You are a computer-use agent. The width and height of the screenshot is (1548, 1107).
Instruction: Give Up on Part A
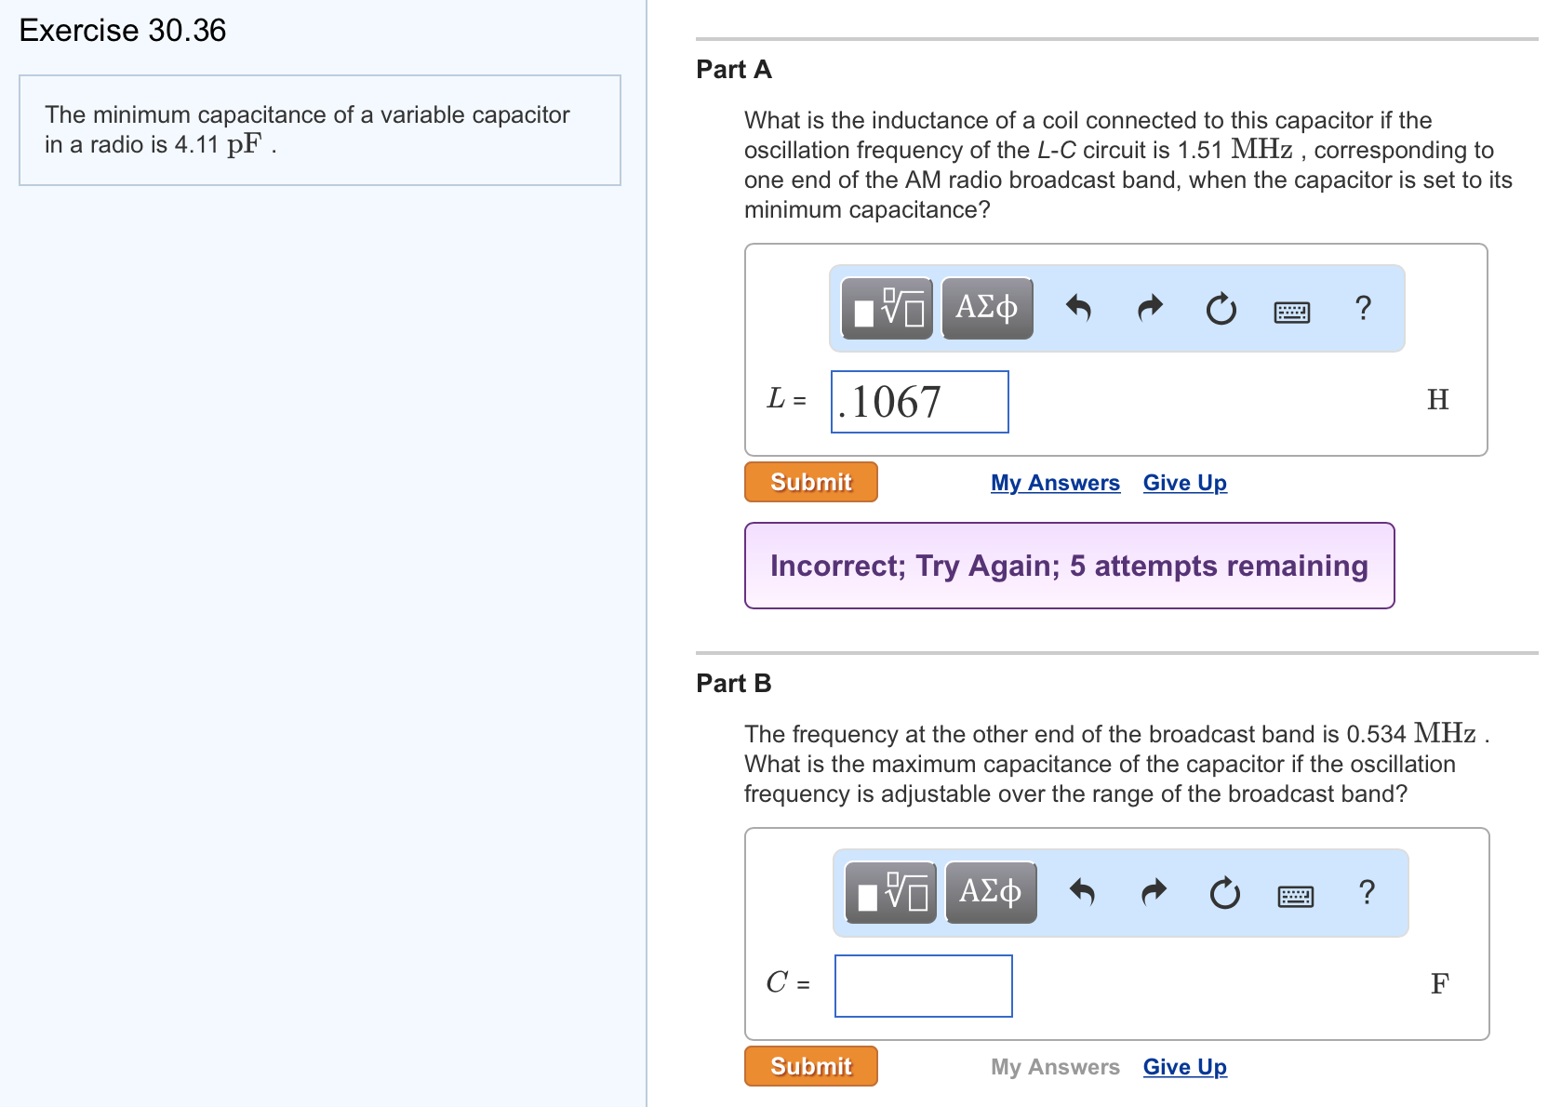pos(1185,483)
